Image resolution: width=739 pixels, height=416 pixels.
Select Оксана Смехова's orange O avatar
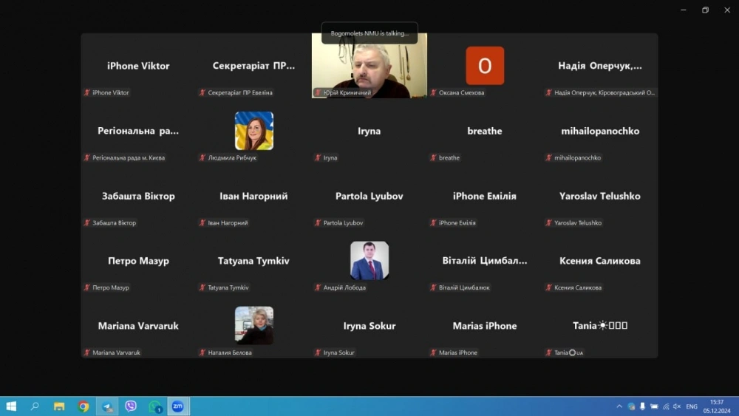(485, 66)
